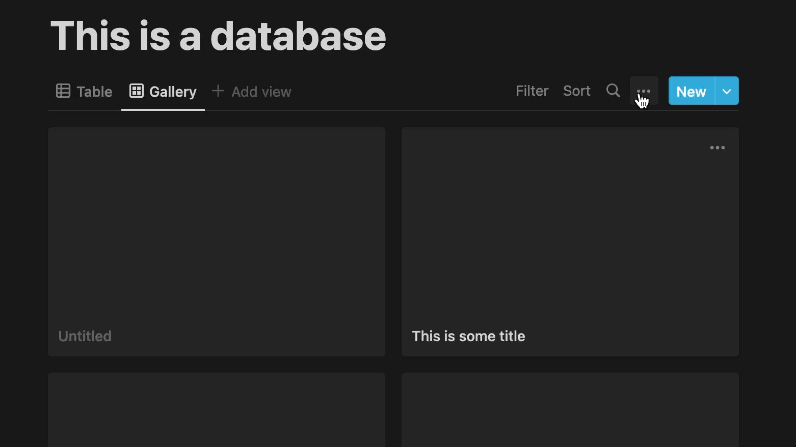Switch to the Table view tab

84,92
